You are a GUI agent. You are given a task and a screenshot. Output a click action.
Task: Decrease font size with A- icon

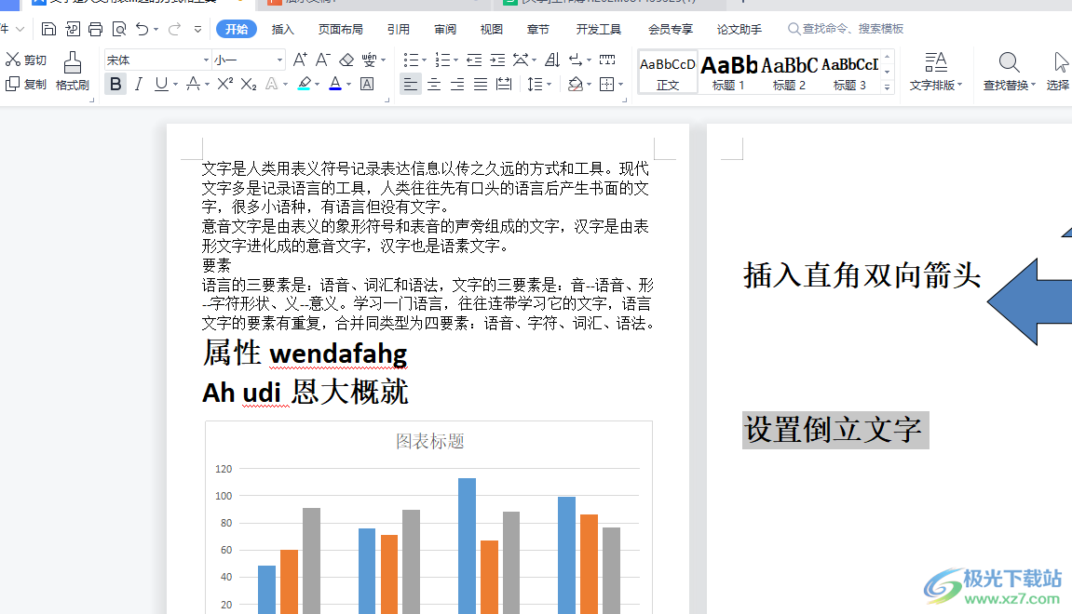[x=322, y=60]
